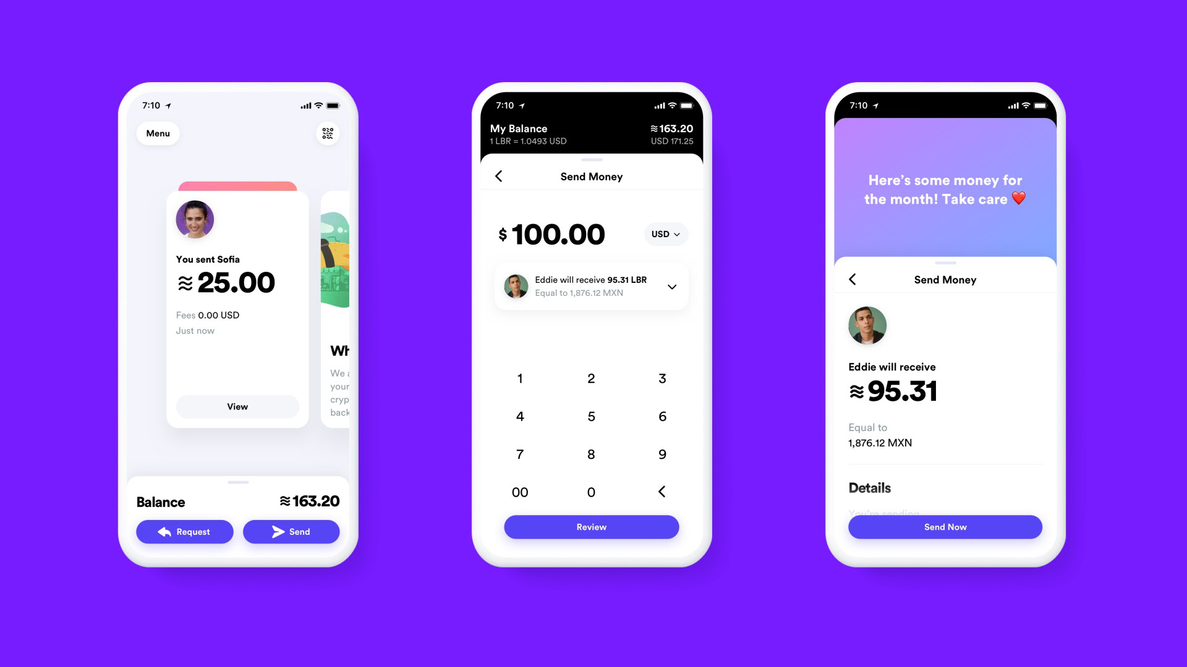Tap the Send icon button

pos(291,531)
